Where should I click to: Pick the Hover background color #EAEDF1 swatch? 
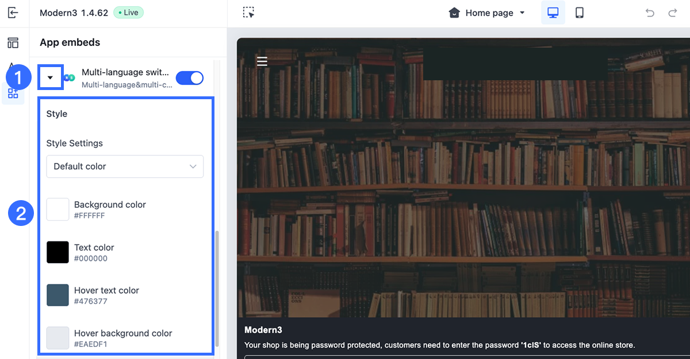[57, 338]
